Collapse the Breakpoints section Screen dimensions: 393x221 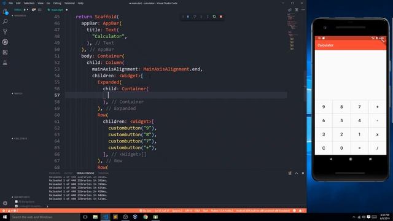[20, 197]
